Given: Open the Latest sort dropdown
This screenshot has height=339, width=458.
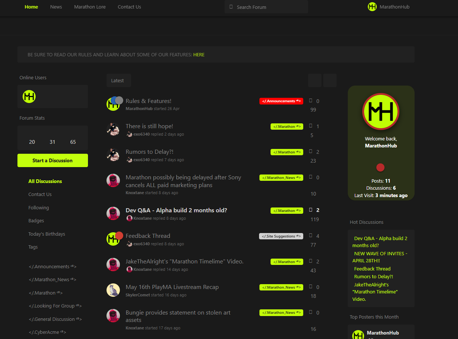Looking at the screenshot, I should [118, 80].
